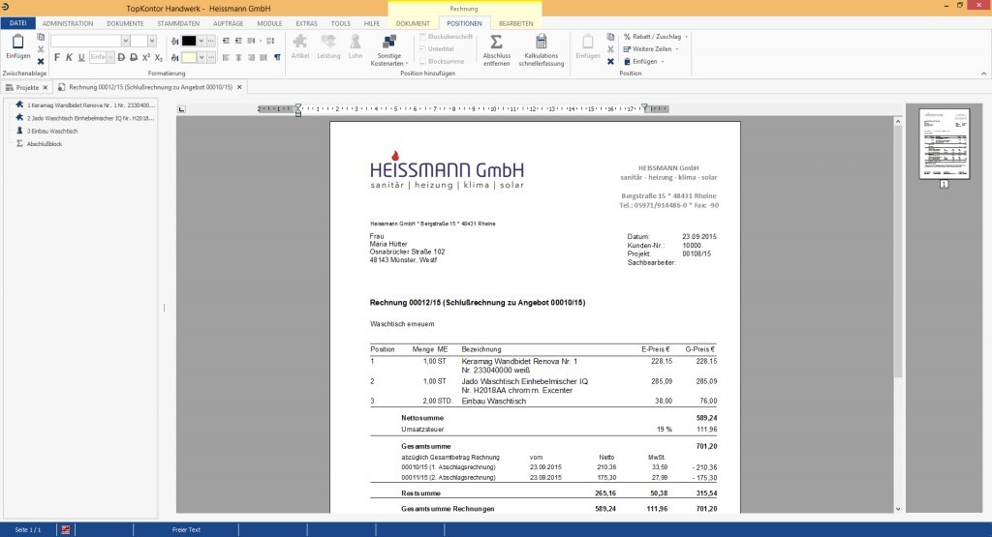The height and width of the screenshot is (537, 992).
Task: Click the scissors cut icon in Zwischenablage
Action: pos(41,49)
